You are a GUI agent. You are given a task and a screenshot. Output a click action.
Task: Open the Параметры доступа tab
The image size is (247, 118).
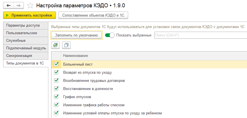[23, 26]
